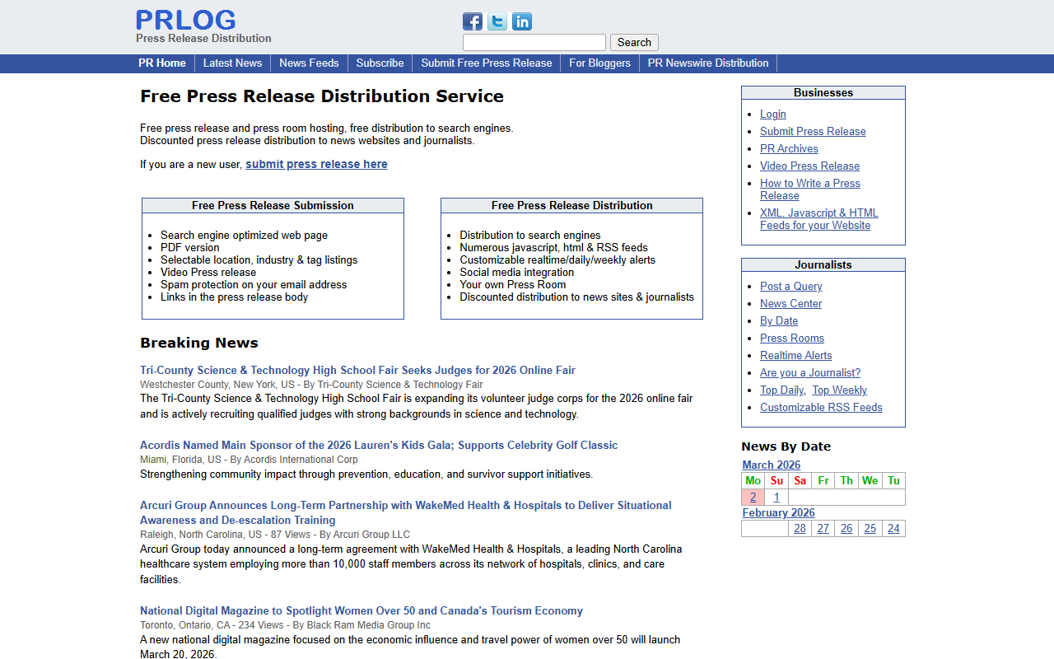Click 'Distribution to search engines' text
This screenshot has height=659, width=1054.
coord(530,235)
